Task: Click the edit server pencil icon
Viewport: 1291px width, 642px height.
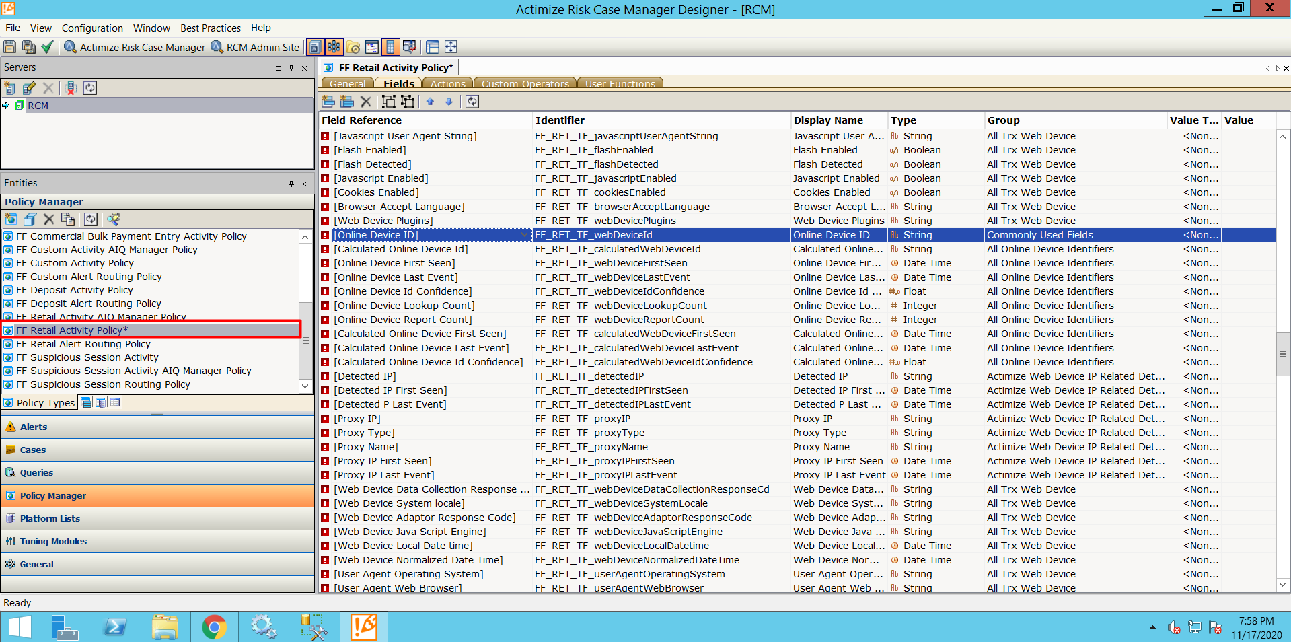Action: coord(29,88)
